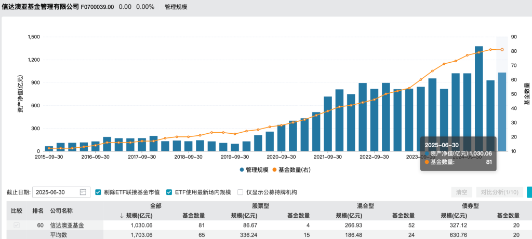Viewport: 532px width, 239px height.
Task: Click the sort arrow beside 全部 规模(亿元)
Action: click(x=122, y=216)
